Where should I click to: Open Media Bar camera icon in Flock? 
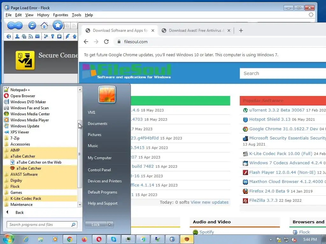pos(24,37)
